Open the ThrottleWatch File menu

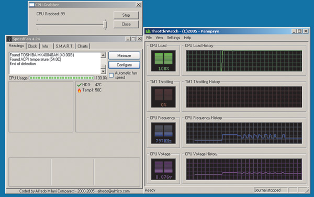point(149,38)
